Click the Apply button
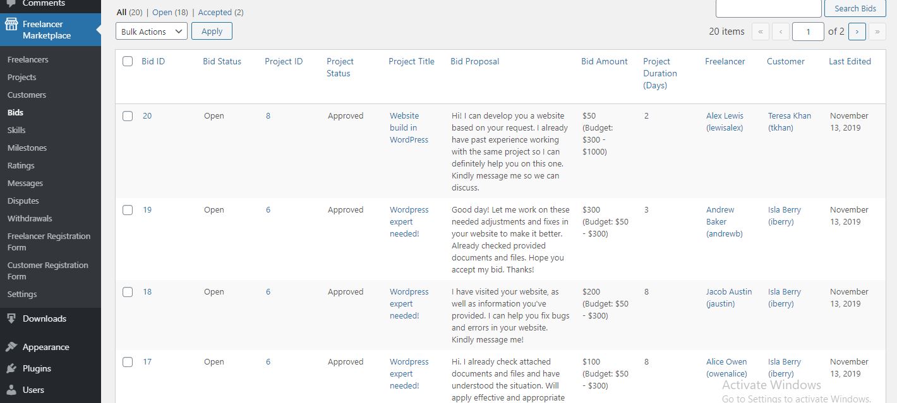Image resolution: width=897 pixels, height=403 pixels. click(212, 32)
